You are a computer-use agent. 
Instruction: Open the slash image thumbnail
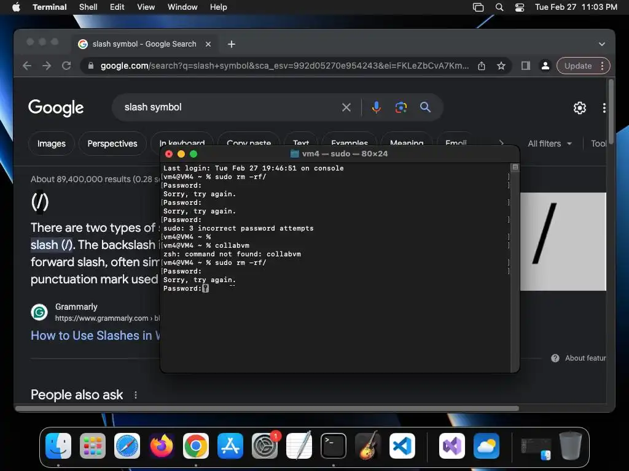point(563,242)
